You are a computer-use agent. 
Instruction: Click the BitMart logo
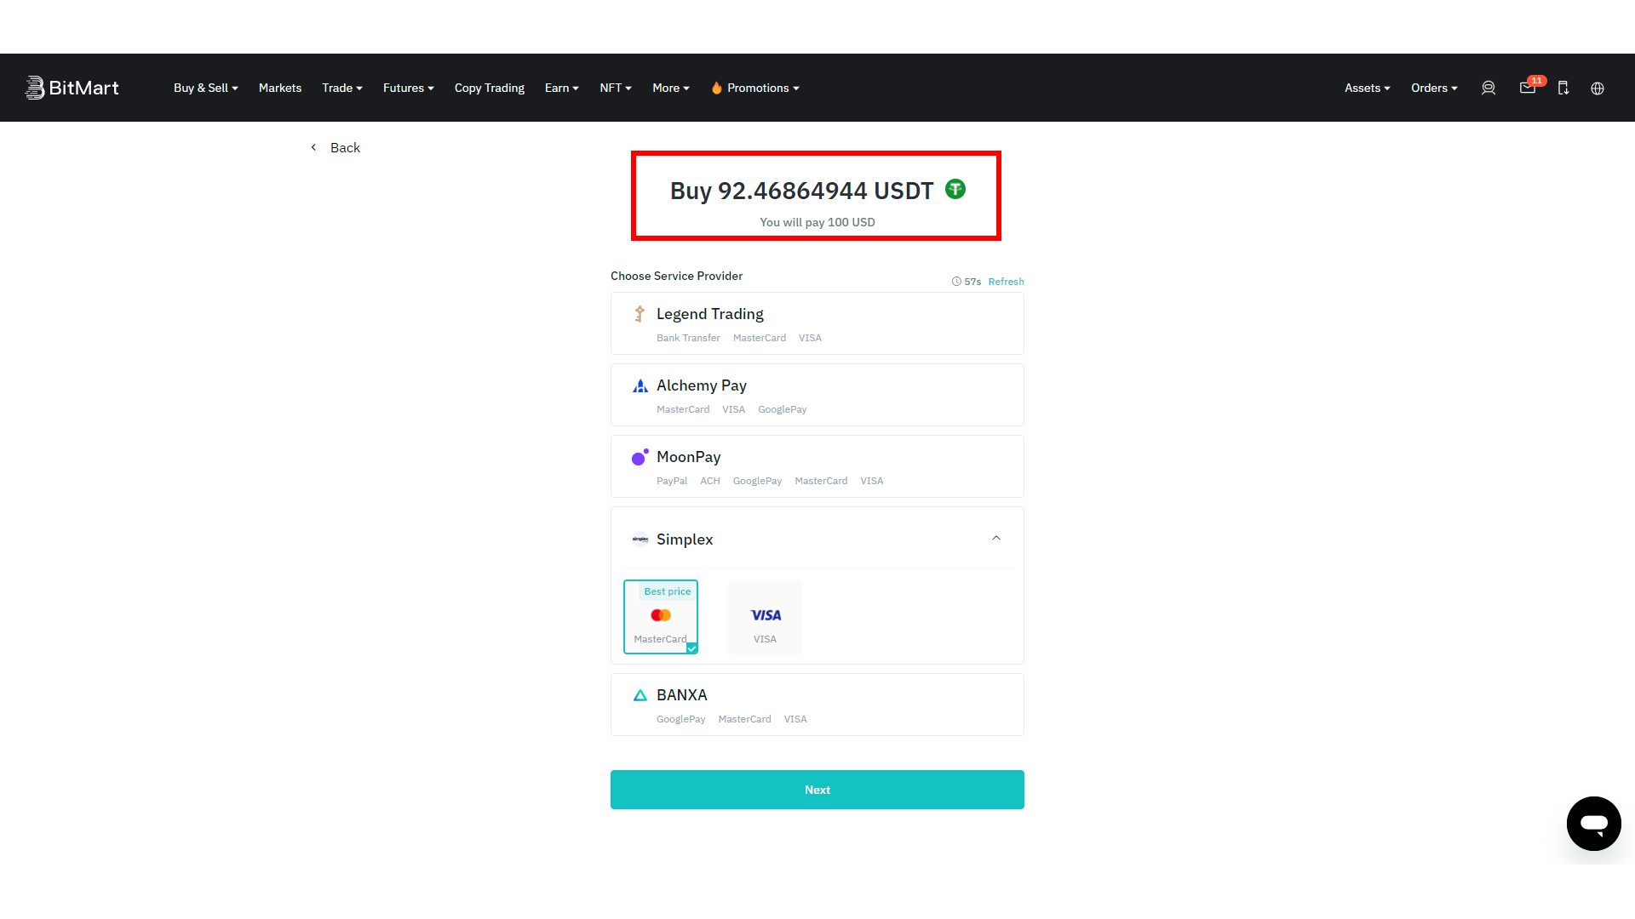pyautogui.click(x=72, y=88)
